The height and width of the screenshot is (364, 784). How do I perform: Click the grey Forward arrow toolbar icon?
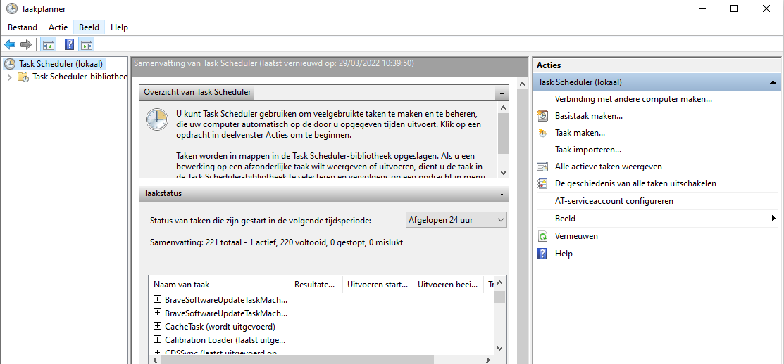25,45
